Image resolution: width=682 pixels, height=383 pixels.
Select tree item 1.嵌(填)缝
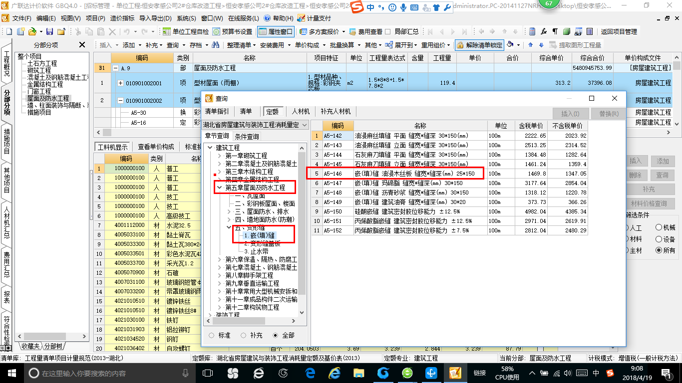tap(259, 235)
